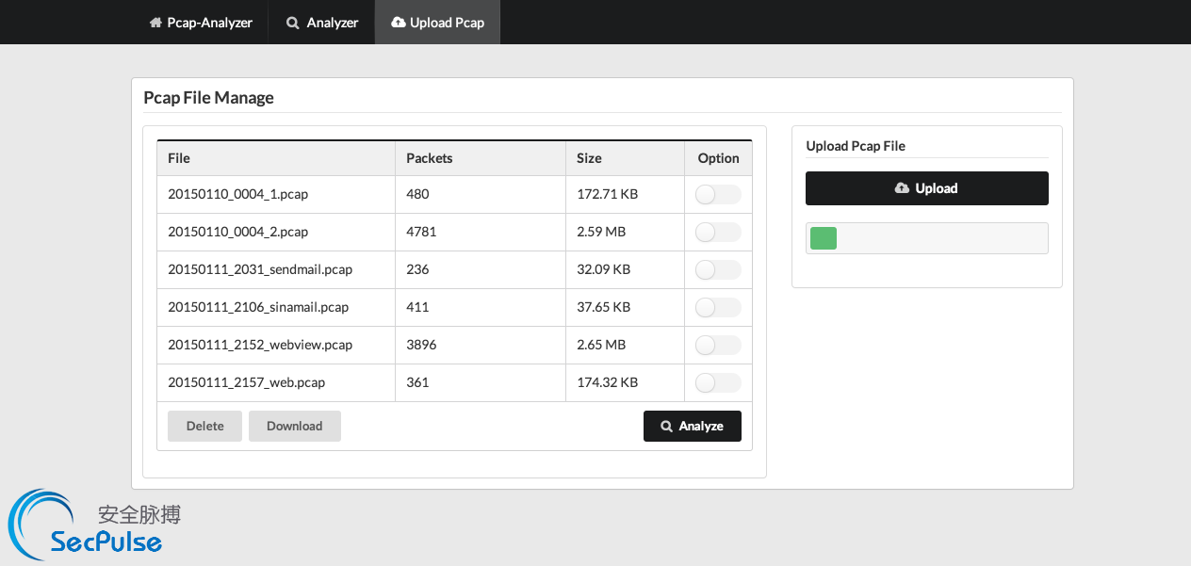This screenshot has width=1191, height=566.
Task: Select file name 20150110_0004_2.pcap
Action: tap(238, 232)
